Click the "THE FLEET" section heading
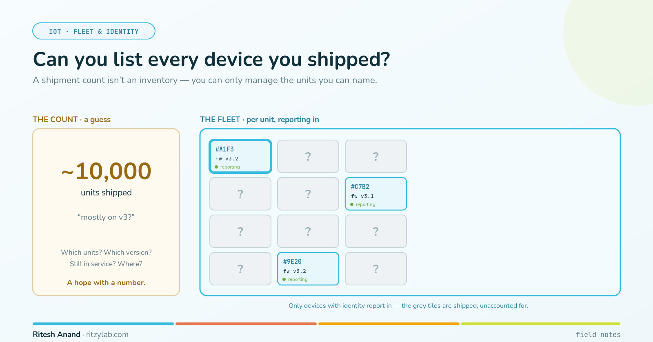Screen dimensions: 653x342 220,119
